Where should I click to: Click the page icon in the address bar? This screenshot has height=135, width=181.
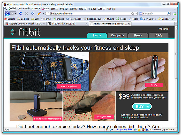click(48, 14)
